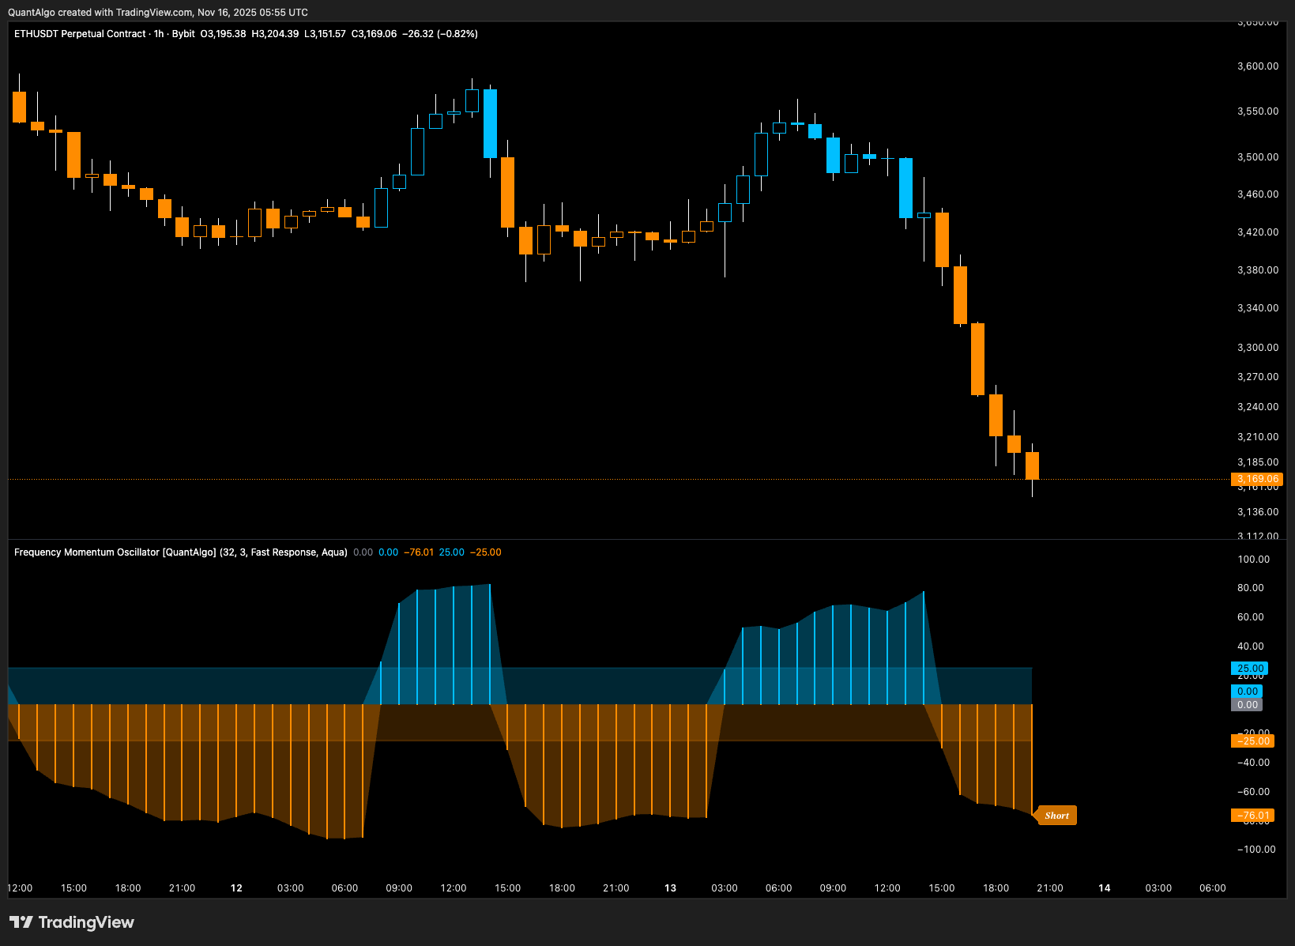Click the oscillator's 100.00 axis label
1295x946 pixels.
click(x=1254, y=560)
